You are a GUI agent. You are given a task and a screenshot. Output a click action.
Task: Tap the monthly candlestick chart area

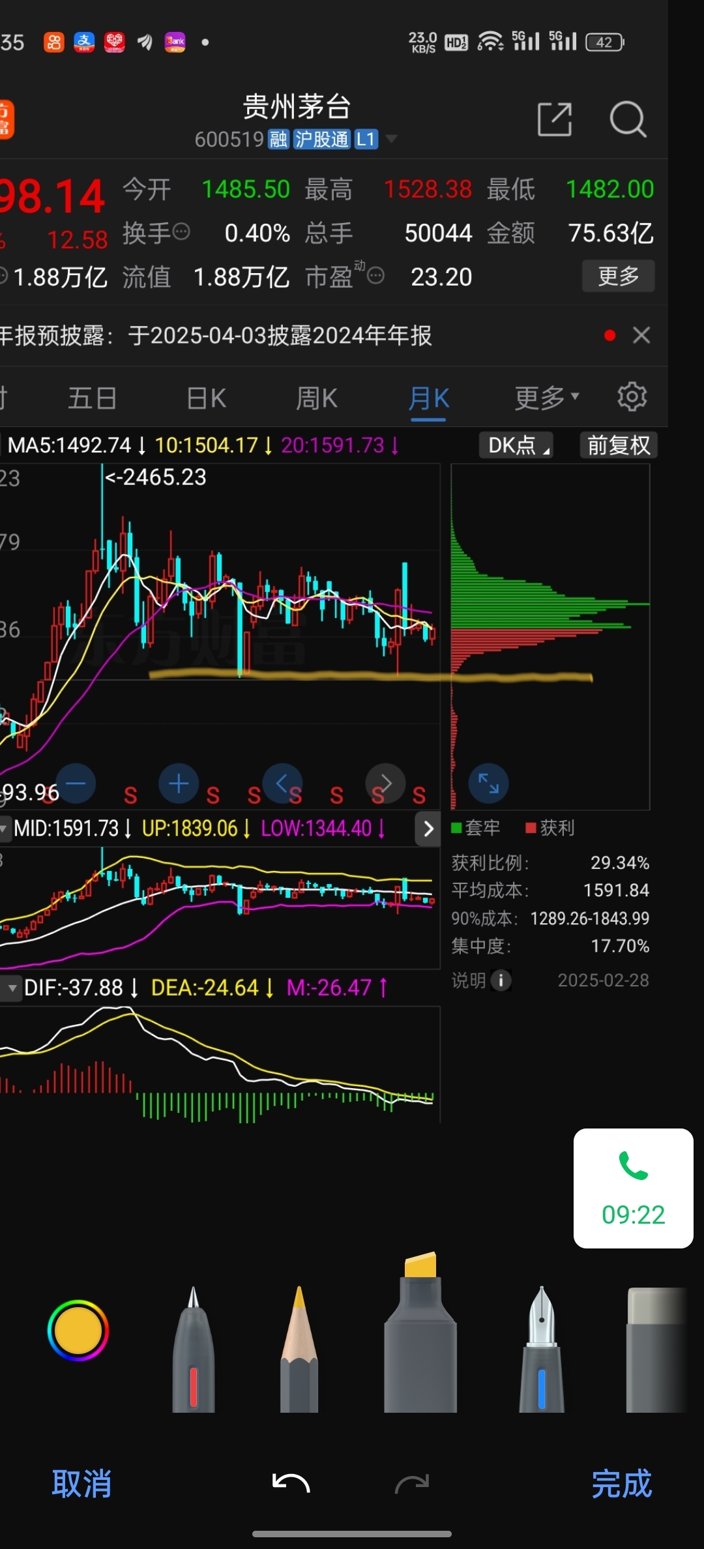coord(220,636)
